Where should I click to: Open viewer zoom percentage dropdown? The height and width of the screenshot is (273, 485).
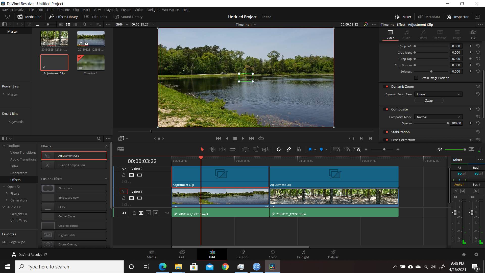(122, 24)
